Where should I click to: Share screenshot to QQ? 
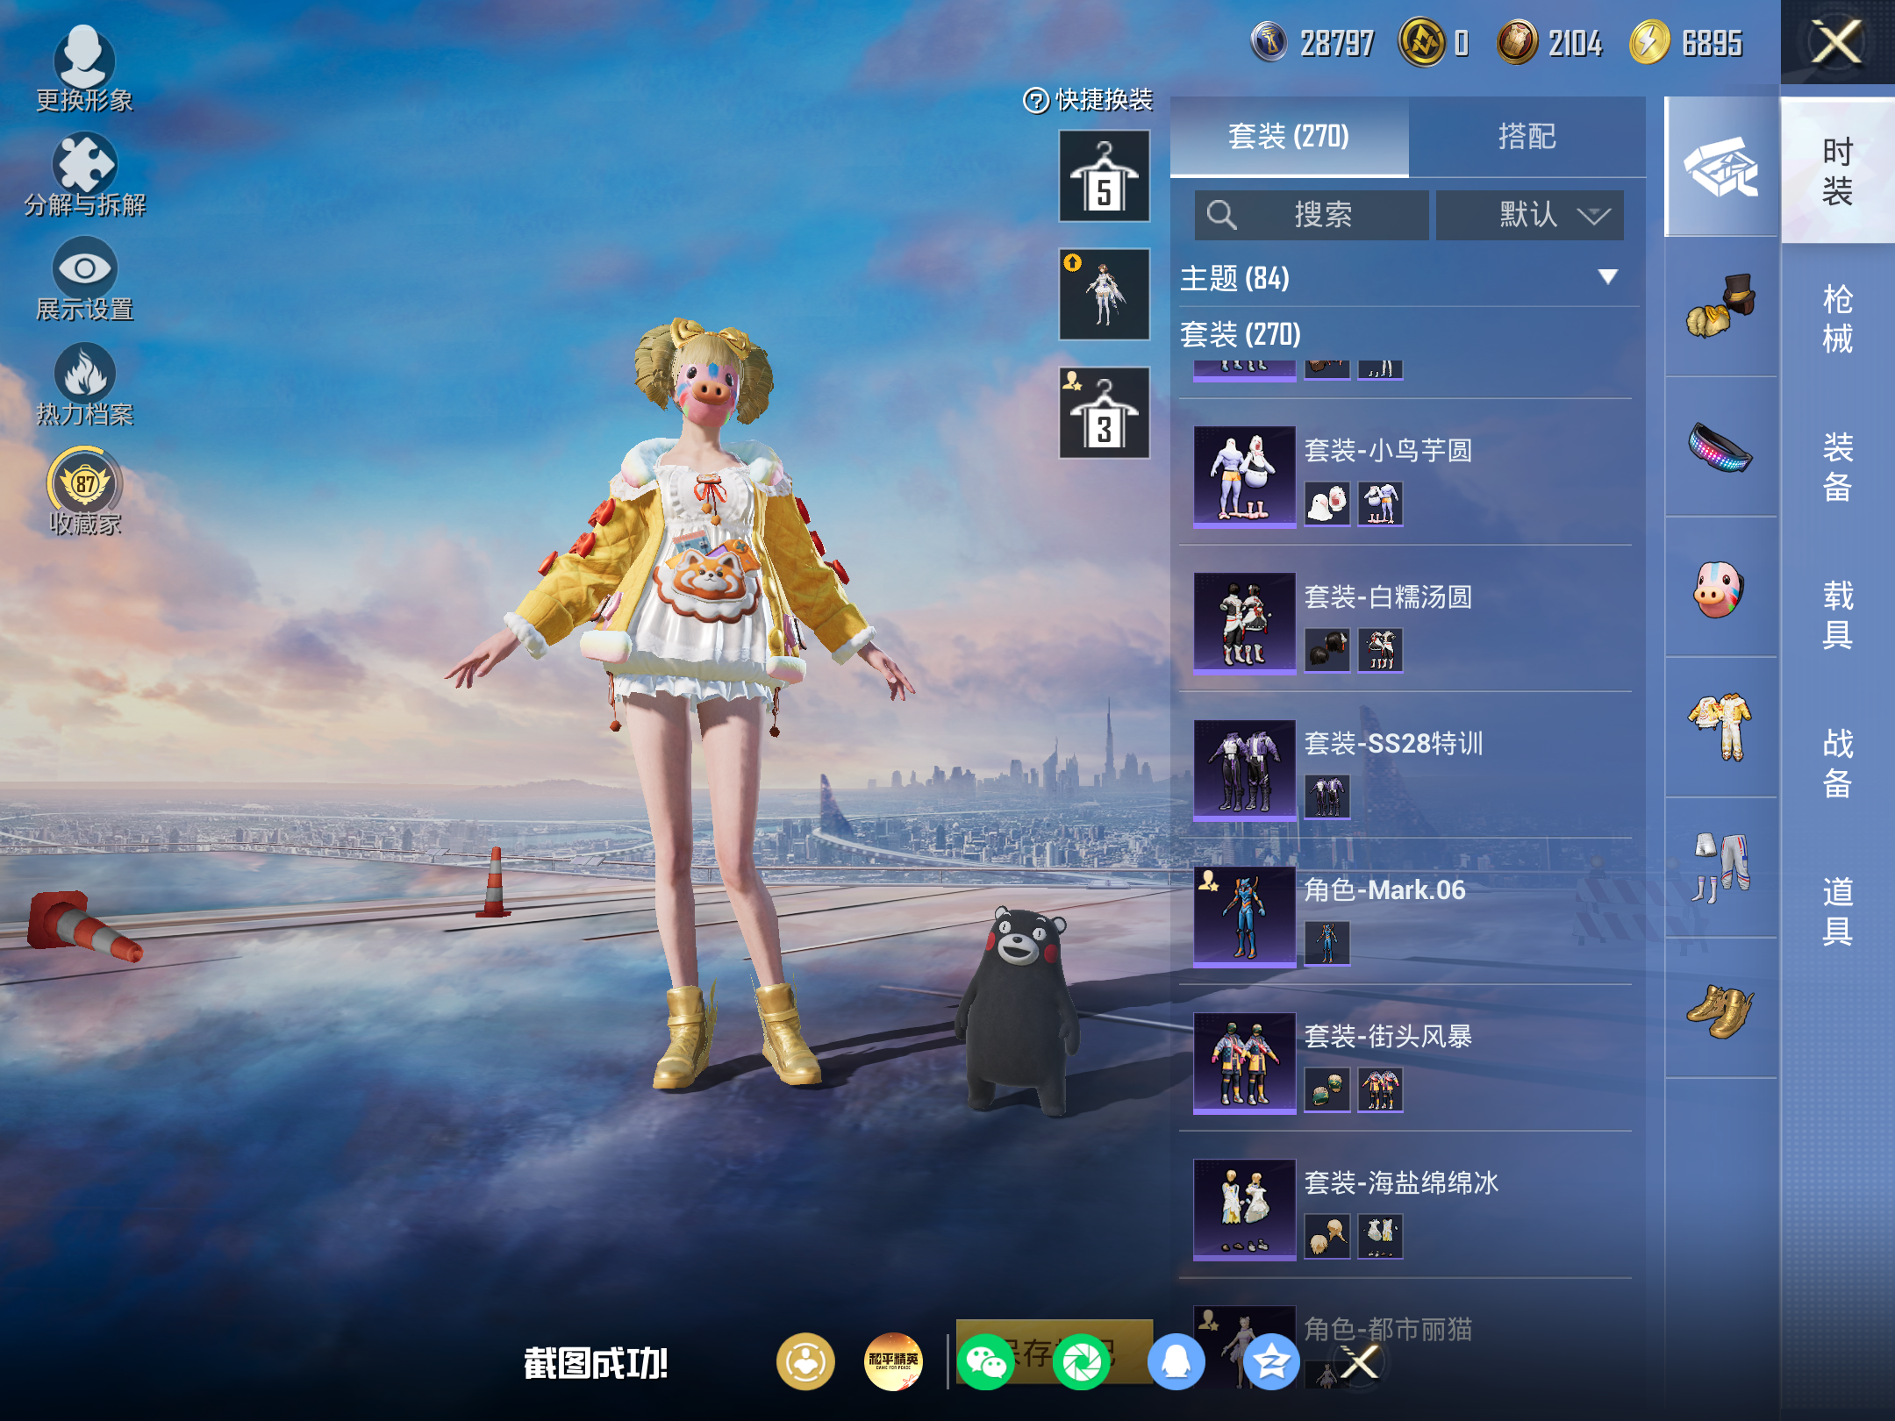pyautogui.click(x=1176, y=1361)
